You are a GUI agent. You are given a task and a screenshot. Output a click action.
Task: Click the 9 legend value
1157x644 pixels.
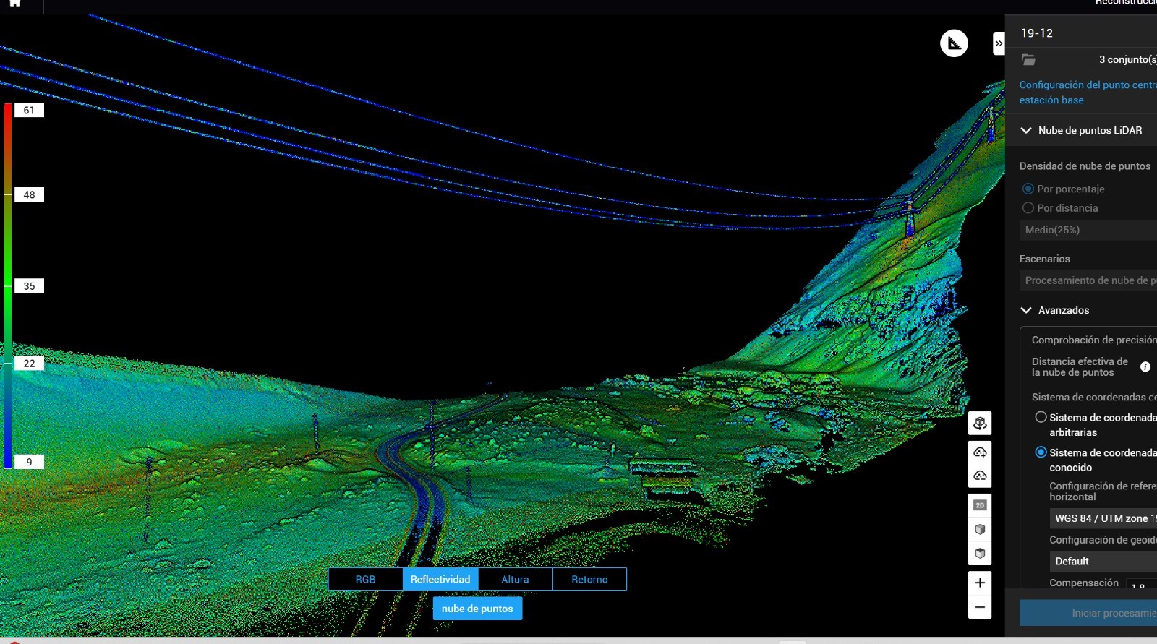click(x=29, y=462)
